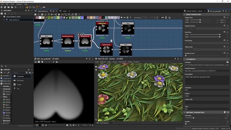
Task: Pin the 3D view panel
Action: (175, 58)
